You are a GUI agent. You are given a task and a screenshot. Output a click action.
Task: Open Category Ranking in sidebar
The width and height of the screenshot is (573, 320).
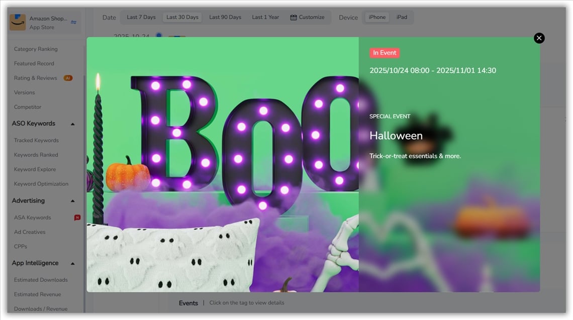click(x=36, y=49)
